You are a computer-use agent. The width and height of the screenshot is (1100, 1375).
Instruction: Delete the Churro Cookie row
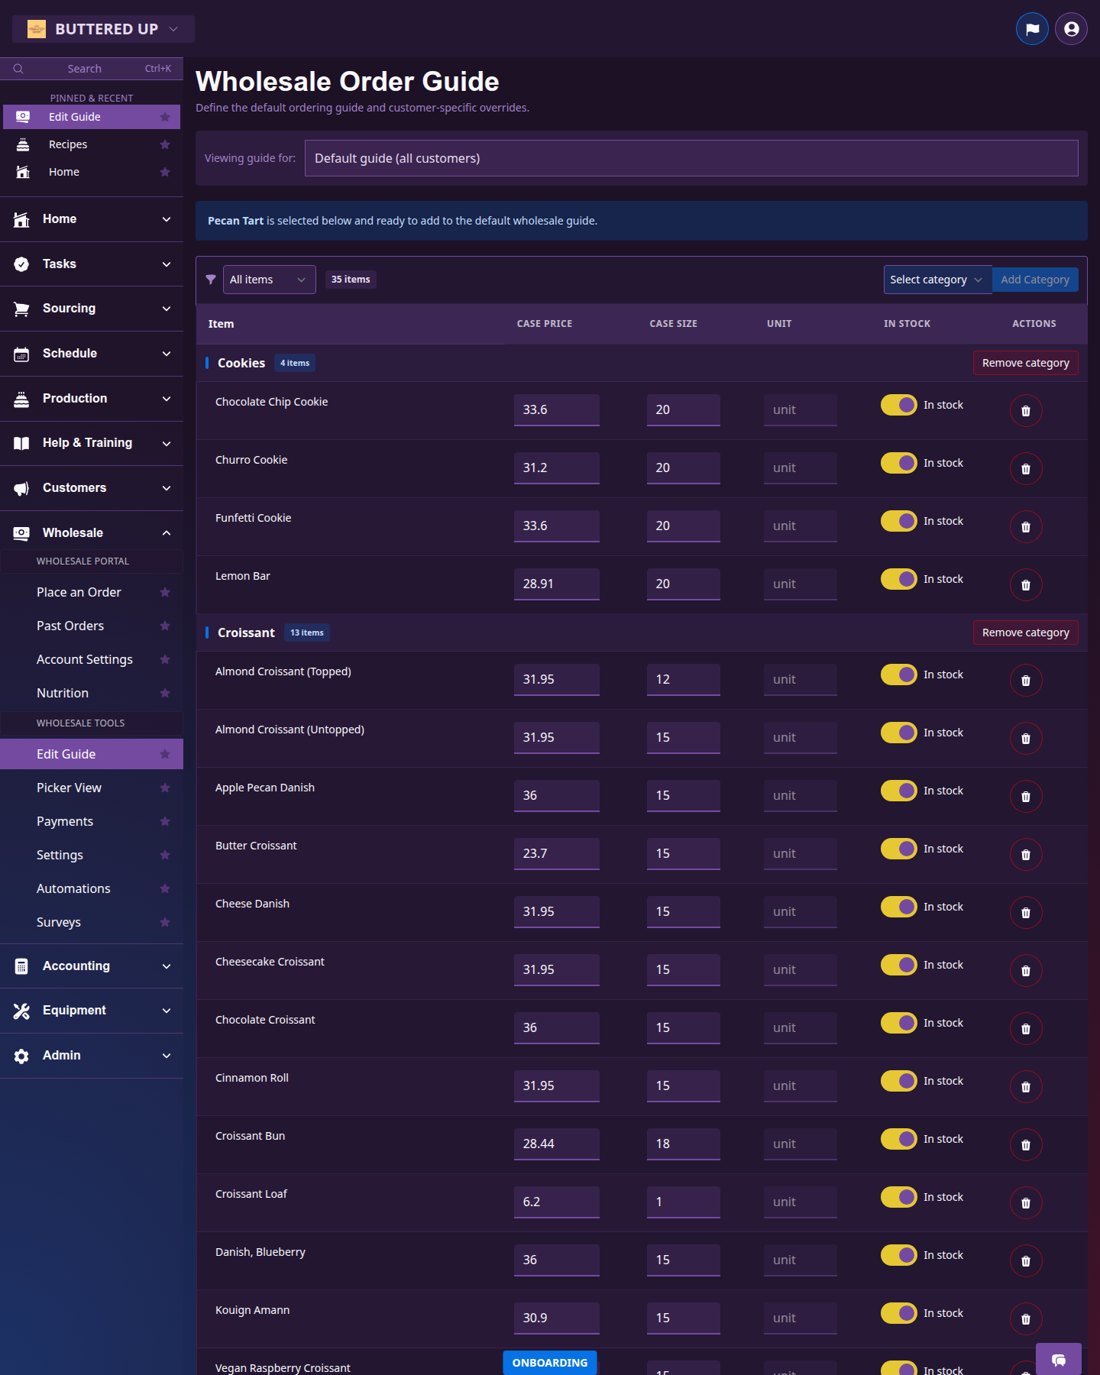pos(1026,469)
